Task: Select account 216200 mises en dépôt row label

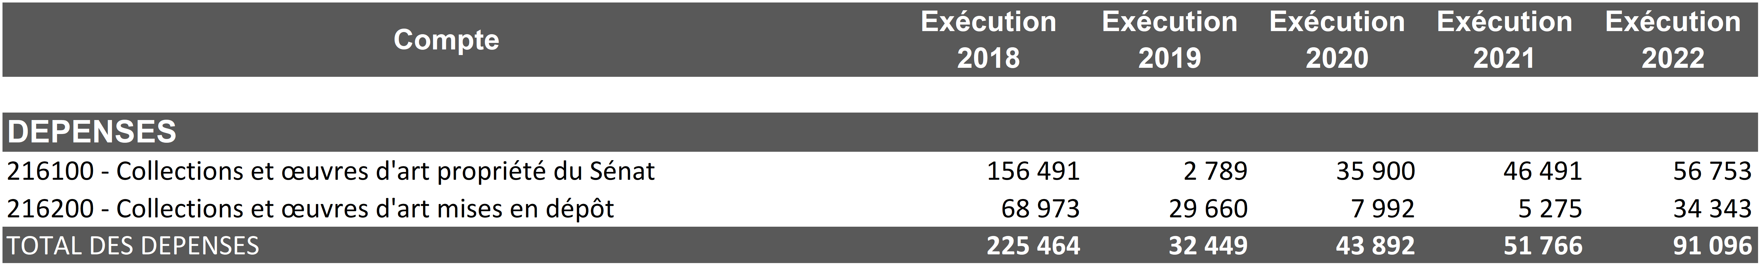Action: pos(310,209)
